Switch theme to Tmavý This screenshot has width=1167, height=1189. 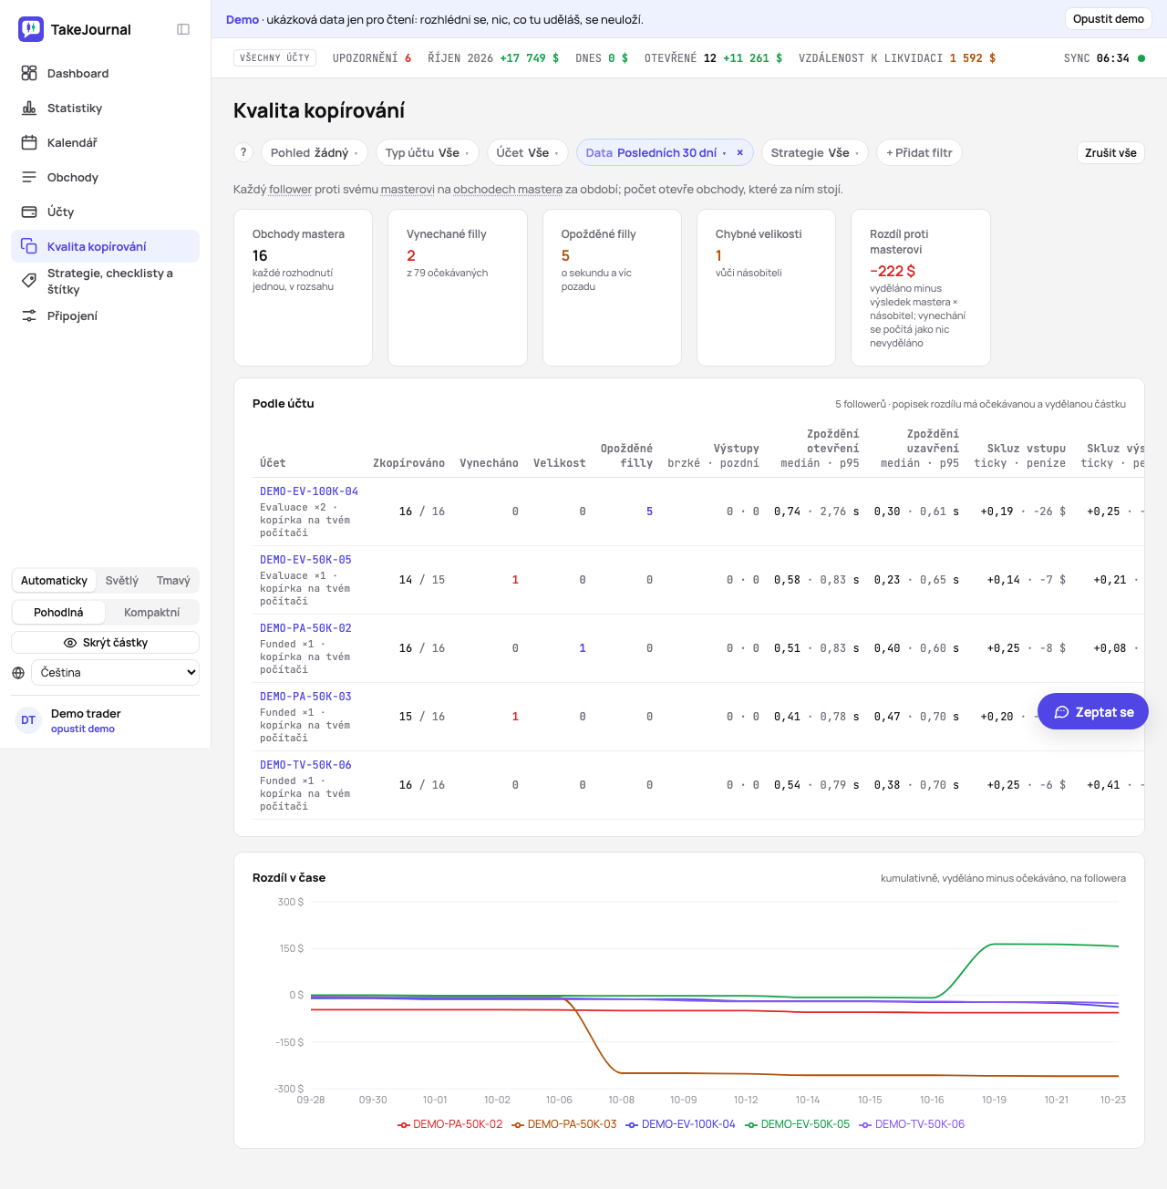(173, 581)
